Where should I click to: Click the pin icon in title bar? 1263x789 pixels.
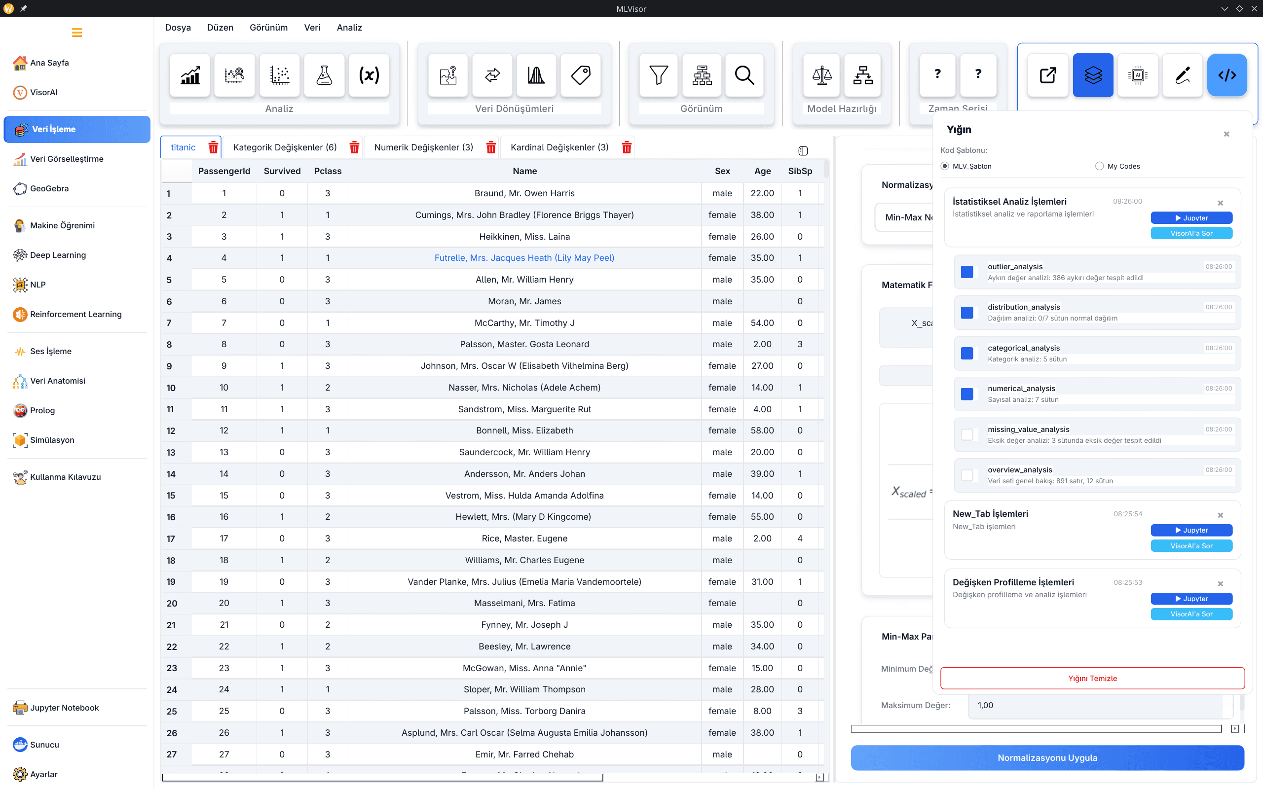(24, 8)
